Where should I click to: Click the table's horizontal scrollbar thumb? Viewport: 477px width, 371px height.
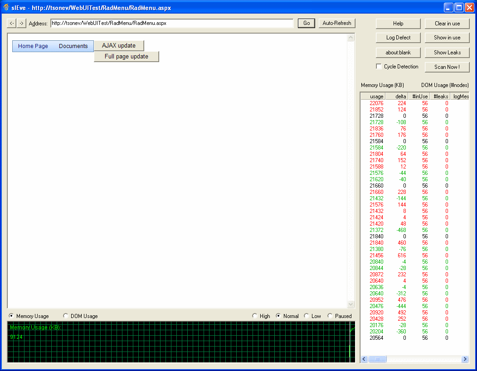377,359
